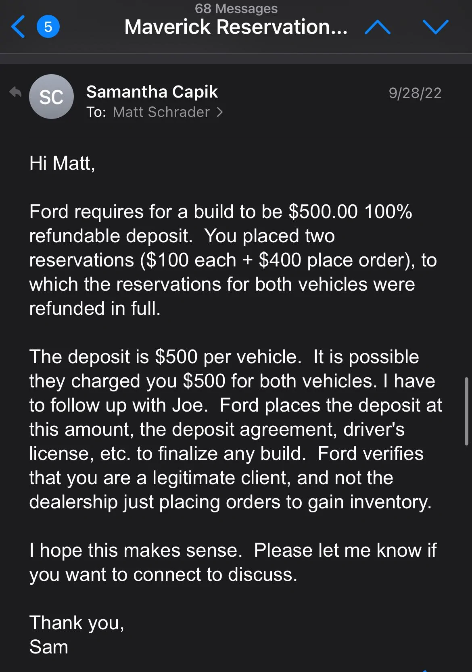Viewport: 472px width, 672px height.
Task: Tap the blue unread count badge showing 5
Action: pos(48,27)
